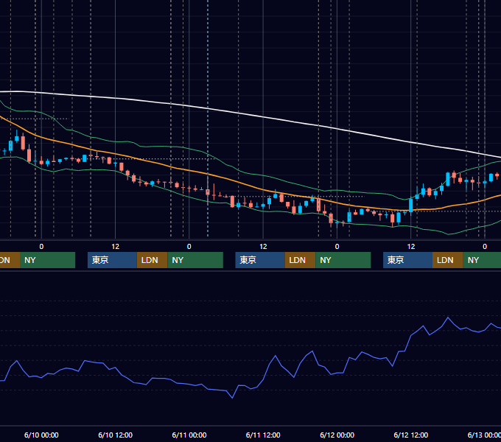Click the 6/11 12:00 date label
This screenshot has width=501, height=442.
[x=263, y=435]
